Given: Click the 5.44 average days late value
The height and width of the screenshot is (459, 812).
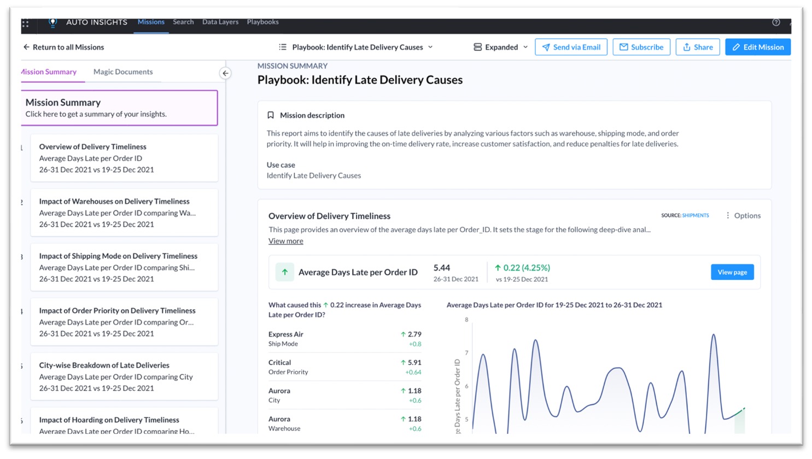Looking at the screenshot, I should [x=442, y=268].
